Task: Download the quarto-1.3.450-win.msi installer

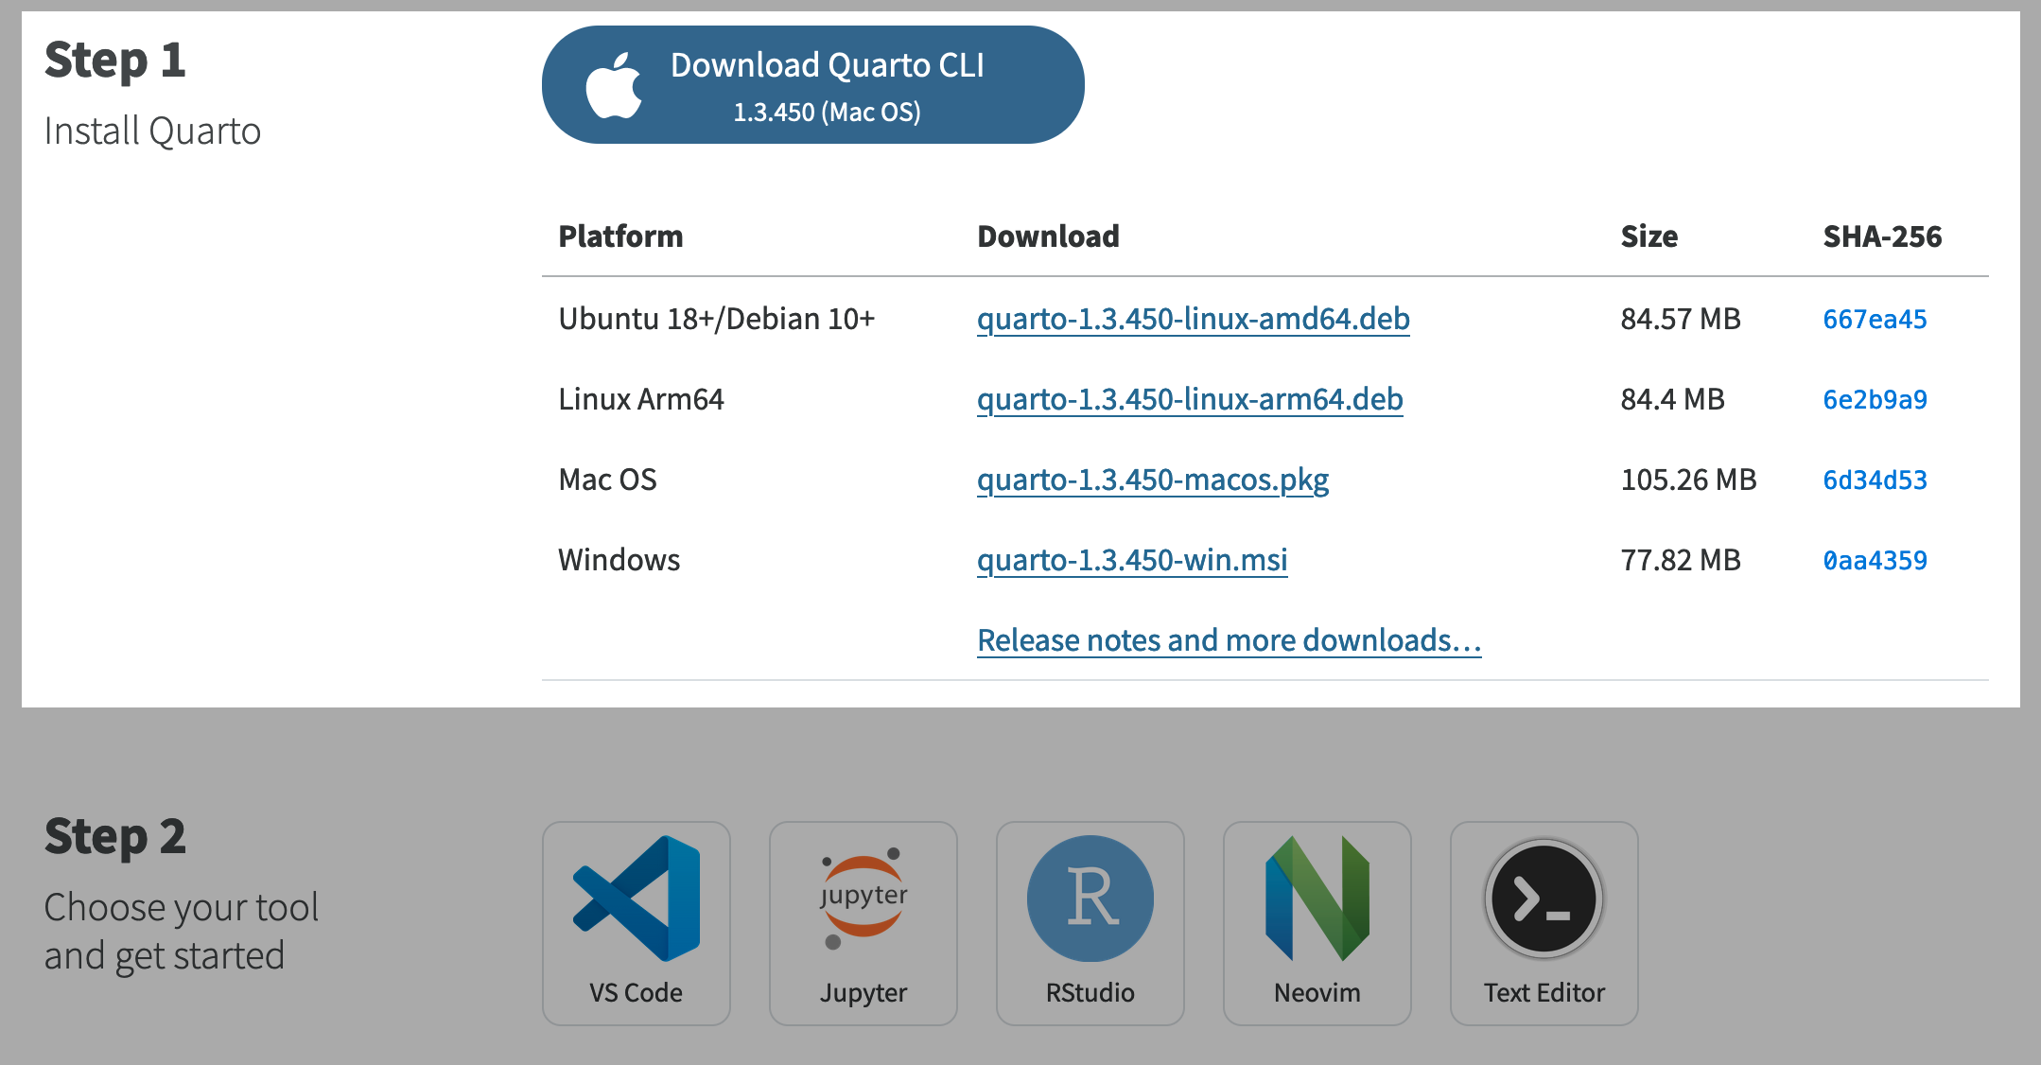Action: [x=1132, y=561]
